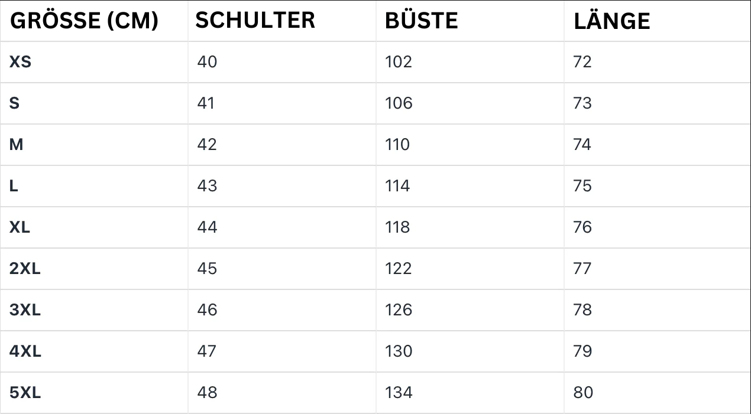Select the length value 73
This screenshot has height=414, width=751.
pyautogui.click(x=582, y=103)
